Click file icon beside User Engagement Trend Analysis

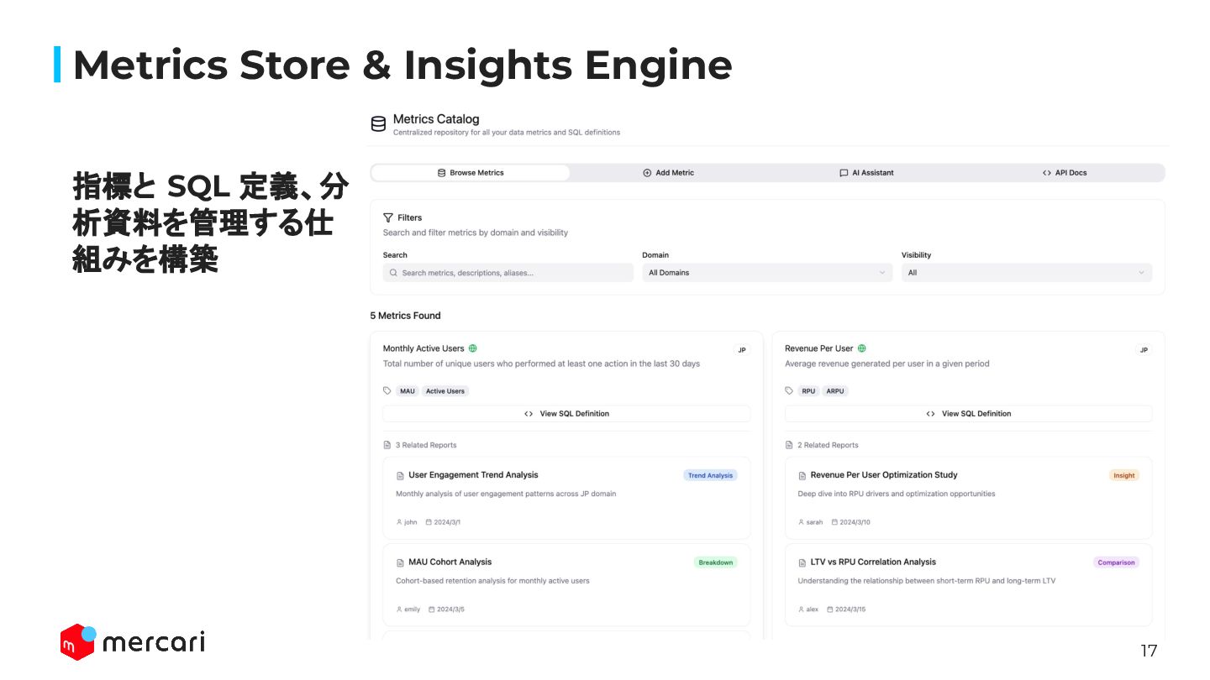[x=400, y=476]
